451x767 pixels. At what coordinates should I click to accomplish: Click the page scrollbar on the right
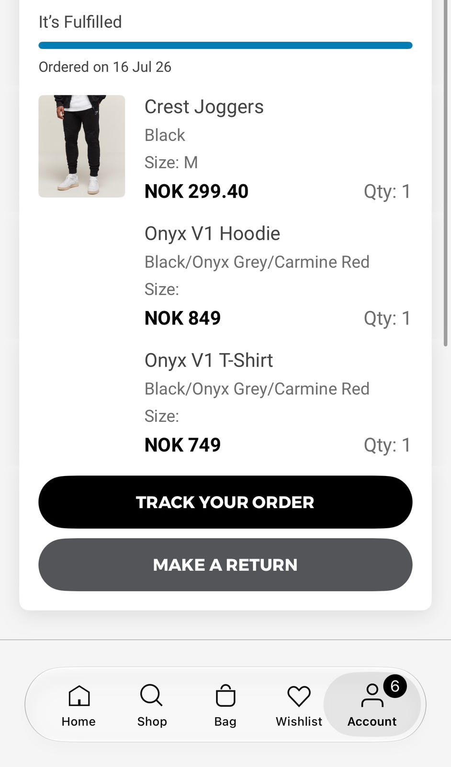[446, 173]
